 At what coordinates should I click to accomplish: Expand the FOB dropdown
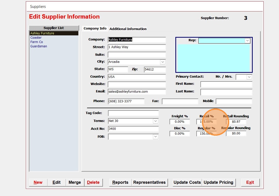click(155, 137)
